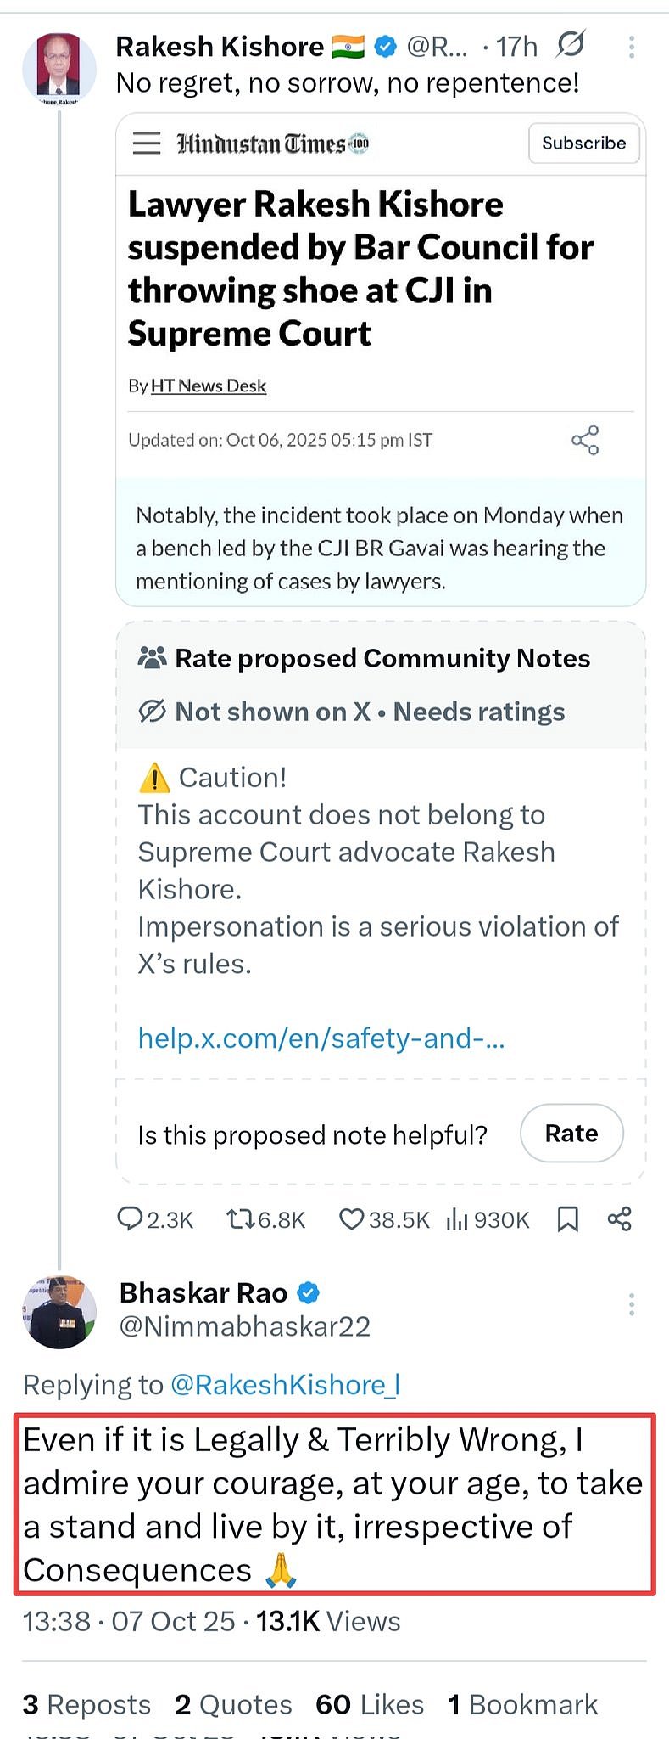Rate the proposed Community Note
The width and height of the screenshot is (669, 1739).
[x=571, y=1133]
